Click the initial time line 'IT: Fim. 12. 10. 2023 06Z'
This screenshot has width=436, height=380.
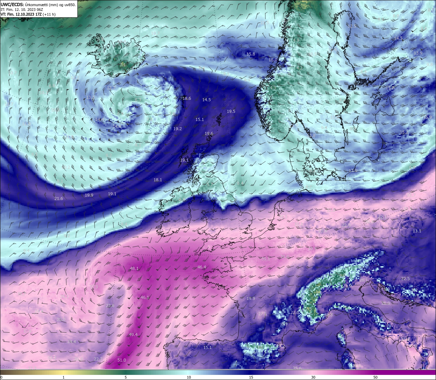coord(22,10)
